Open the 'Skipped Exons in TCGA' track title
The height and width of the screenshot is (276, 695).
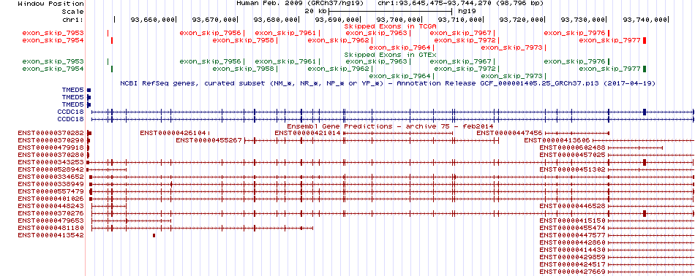[391, 26]
